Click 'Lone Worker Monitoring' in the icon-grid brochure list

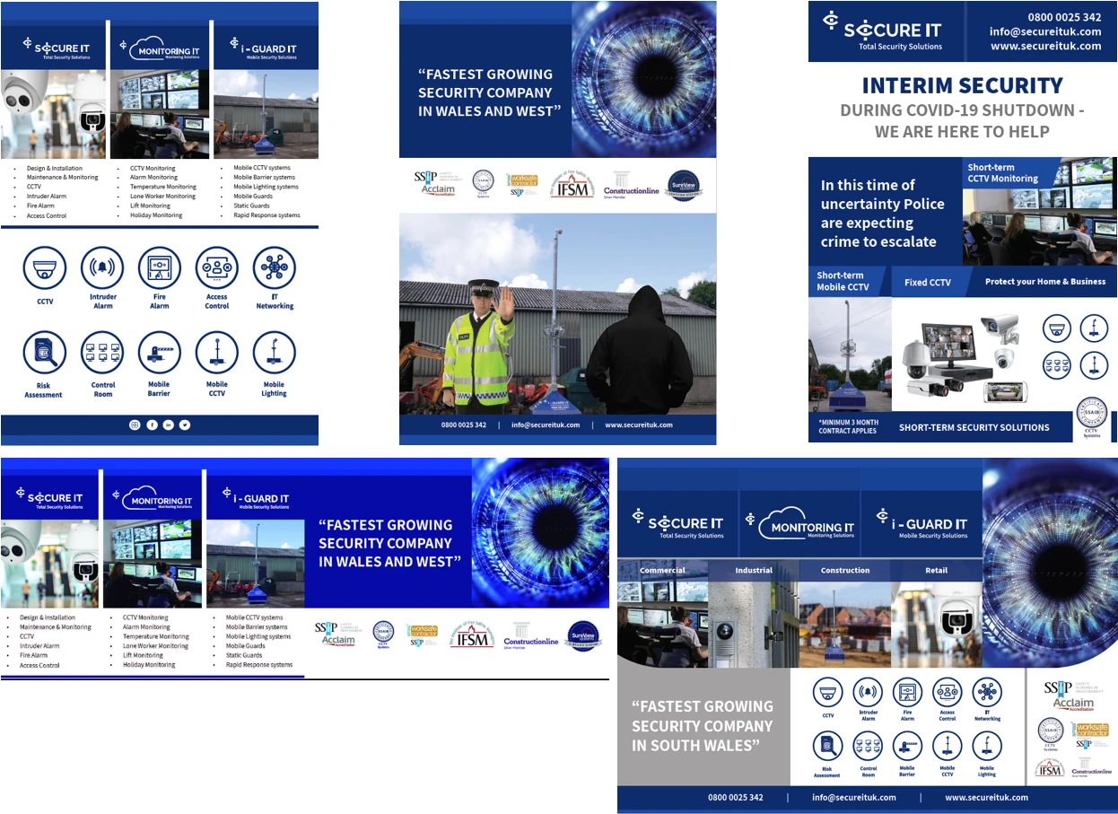pyautogui.click(x=162, y=197)
